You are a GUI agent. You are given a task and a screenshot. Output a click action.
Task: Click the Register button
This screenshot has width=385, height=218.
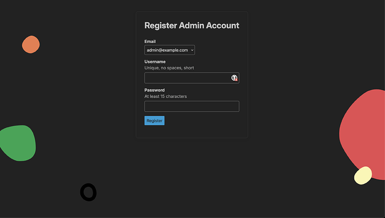(155, 120)
